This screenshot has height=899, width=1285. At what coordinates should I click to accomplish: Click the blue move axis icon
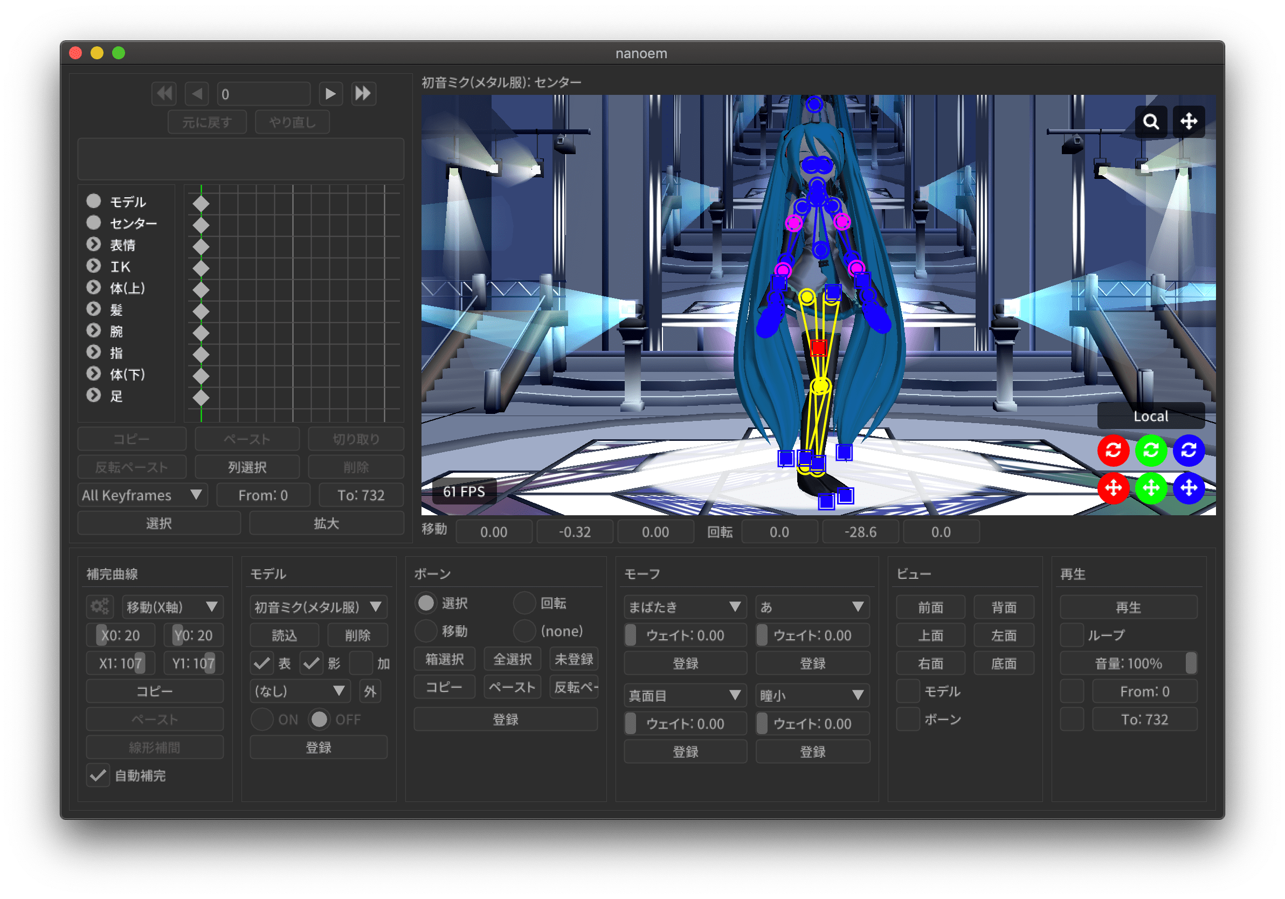[x=1188, y=488]
